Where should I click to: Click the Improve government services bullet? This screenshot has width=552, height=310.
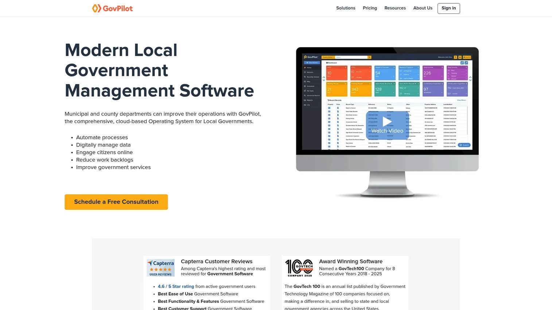(x=113, y=167)
